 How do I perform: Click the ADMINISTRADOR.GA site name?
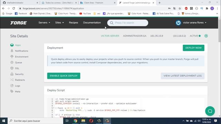(135, 36)
